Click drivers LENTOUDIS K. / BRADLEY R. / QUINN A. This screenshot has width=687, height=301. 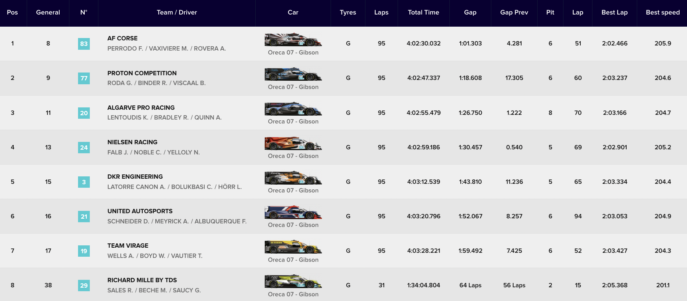click(164, 118)
